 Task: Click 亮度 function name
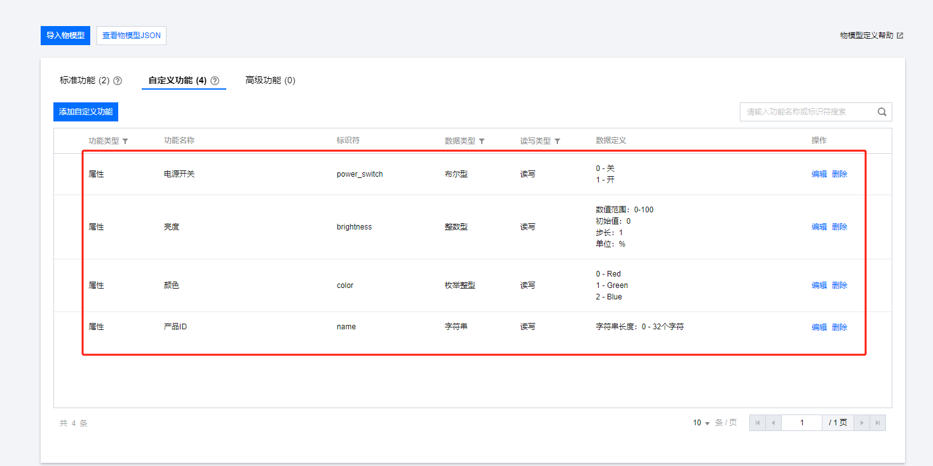[x=172, y=227]
